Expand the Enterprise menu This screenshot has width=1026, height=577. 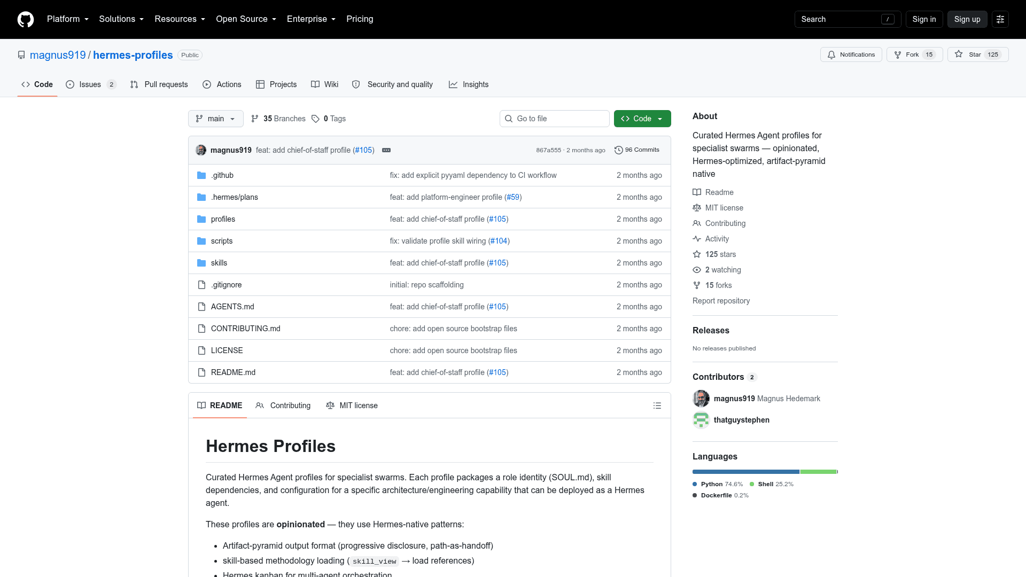click(x=311, y=19)
